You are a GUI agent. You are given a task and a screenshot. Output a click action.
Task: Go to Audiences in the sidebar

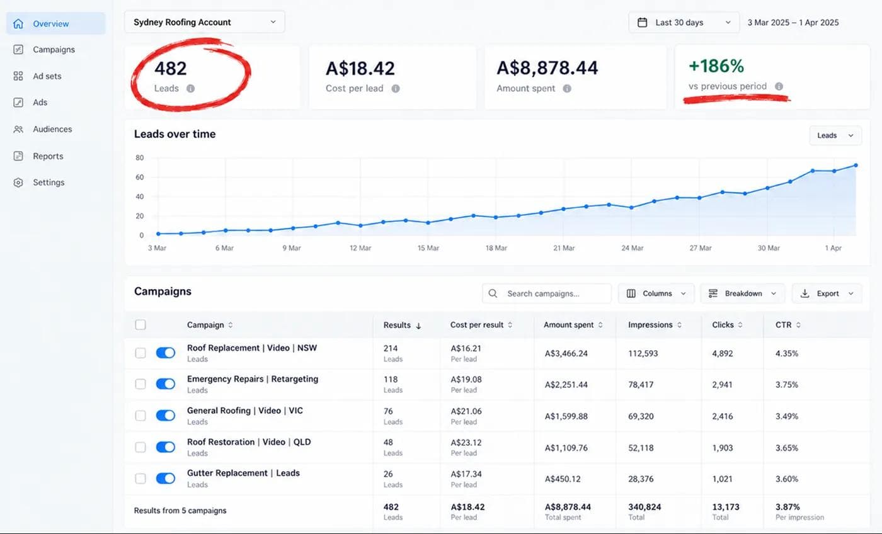(52, 129)
